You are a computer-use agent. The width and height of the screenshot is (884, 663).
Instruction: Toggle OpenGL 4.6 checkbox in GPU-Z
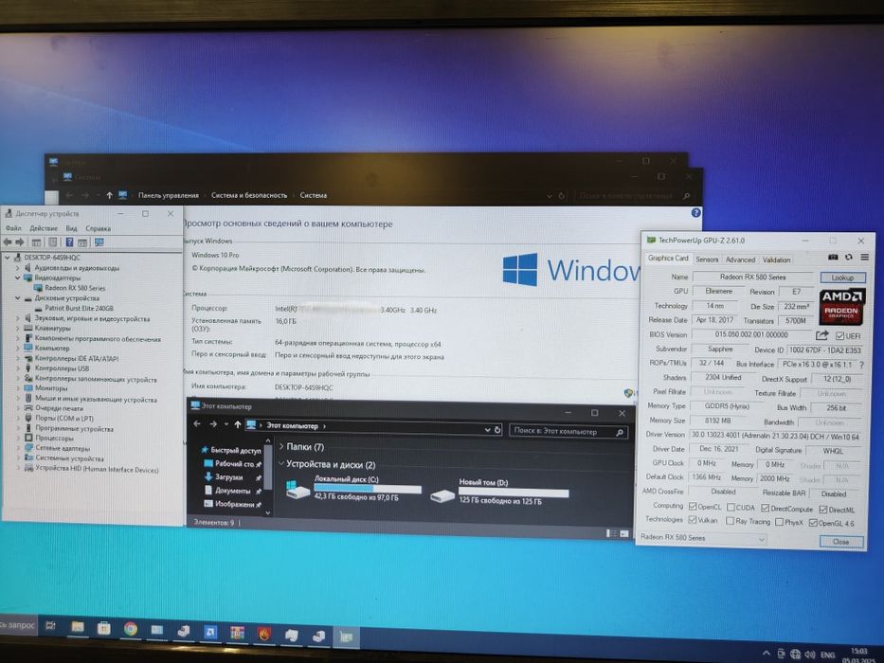point(813,523)
